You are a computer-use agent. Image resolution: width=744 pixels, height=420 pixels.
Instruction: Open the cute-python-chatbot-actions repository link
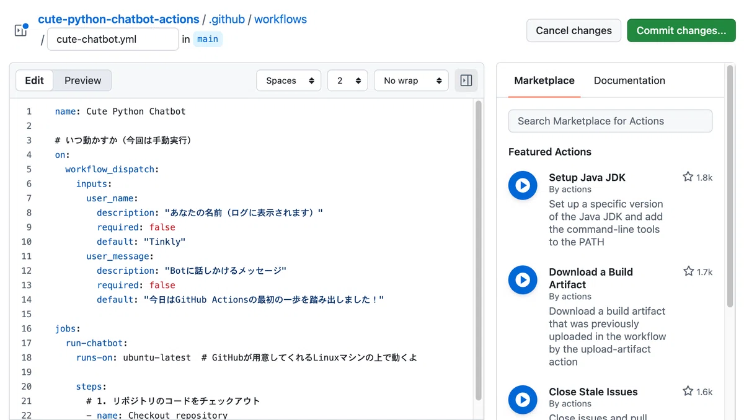(x=118, y=19)
